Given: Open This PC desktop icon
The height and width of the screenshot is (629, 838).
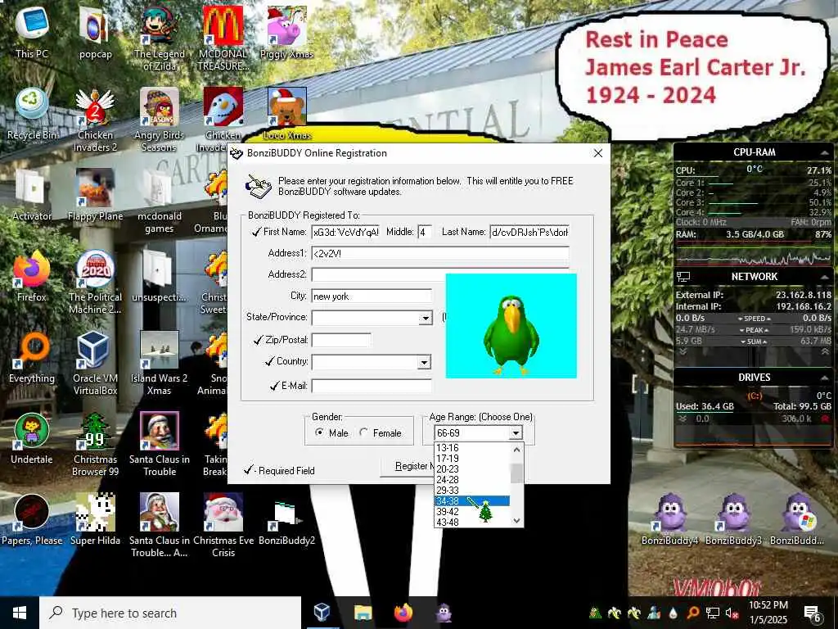Looking at the screenshot, I should [32, 32].
